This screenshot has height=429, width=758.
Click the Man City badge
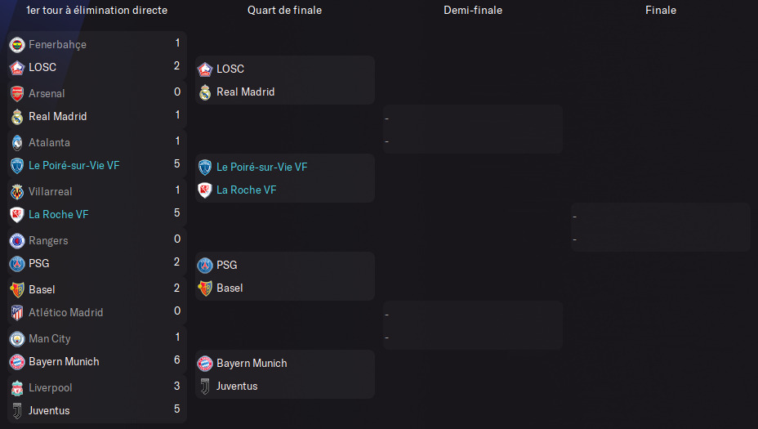[17, 338]
